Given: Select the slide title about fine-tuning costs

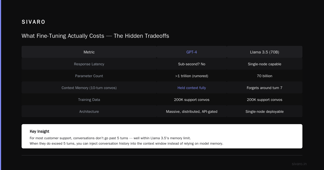Looking at the screenshot, I should (95, 36).
